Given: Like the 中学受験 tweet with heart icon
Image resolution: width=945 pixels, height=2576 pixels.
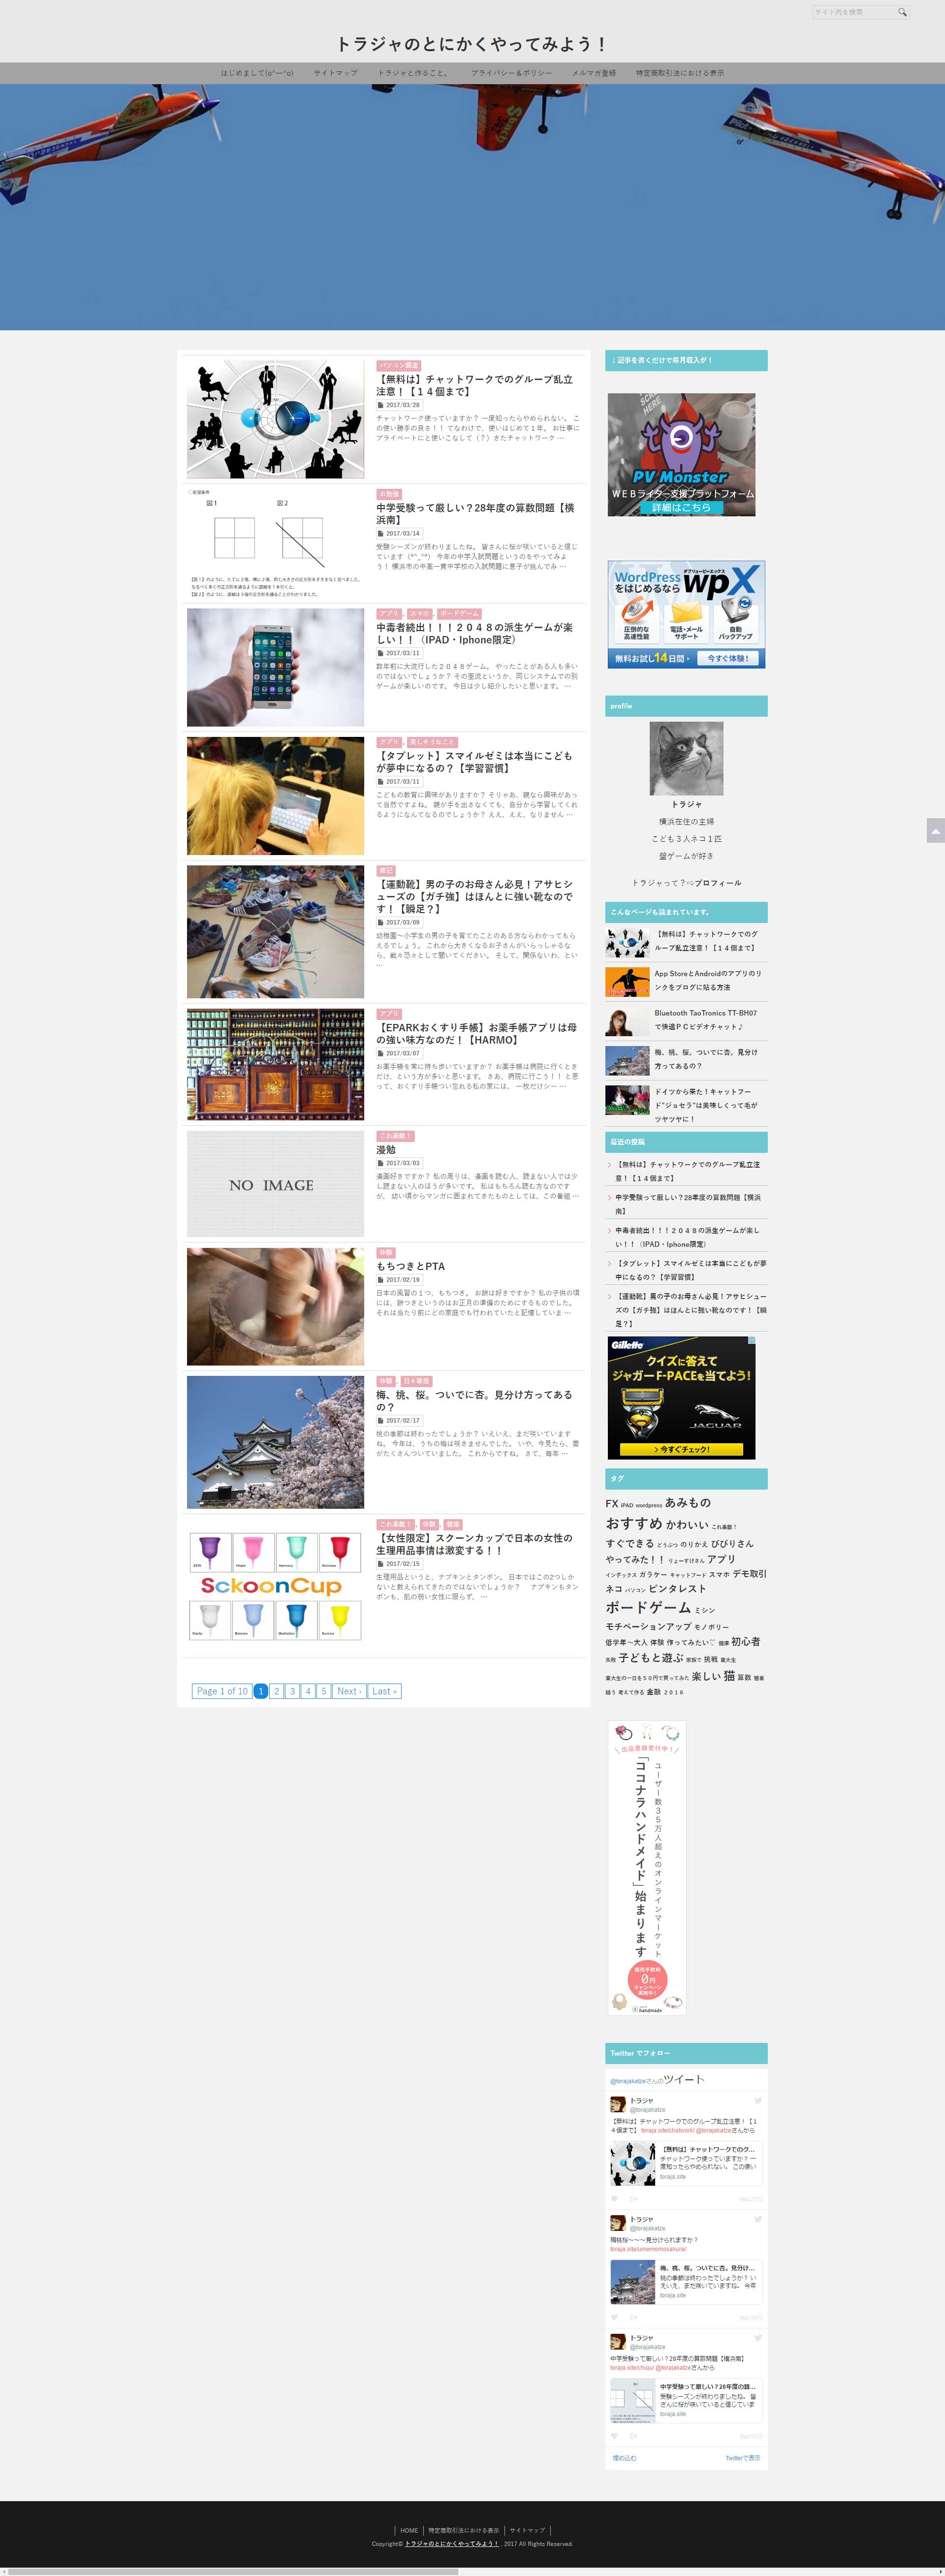Looking at the screenshot, I should pyautogui.click(x=614, y=2436).
